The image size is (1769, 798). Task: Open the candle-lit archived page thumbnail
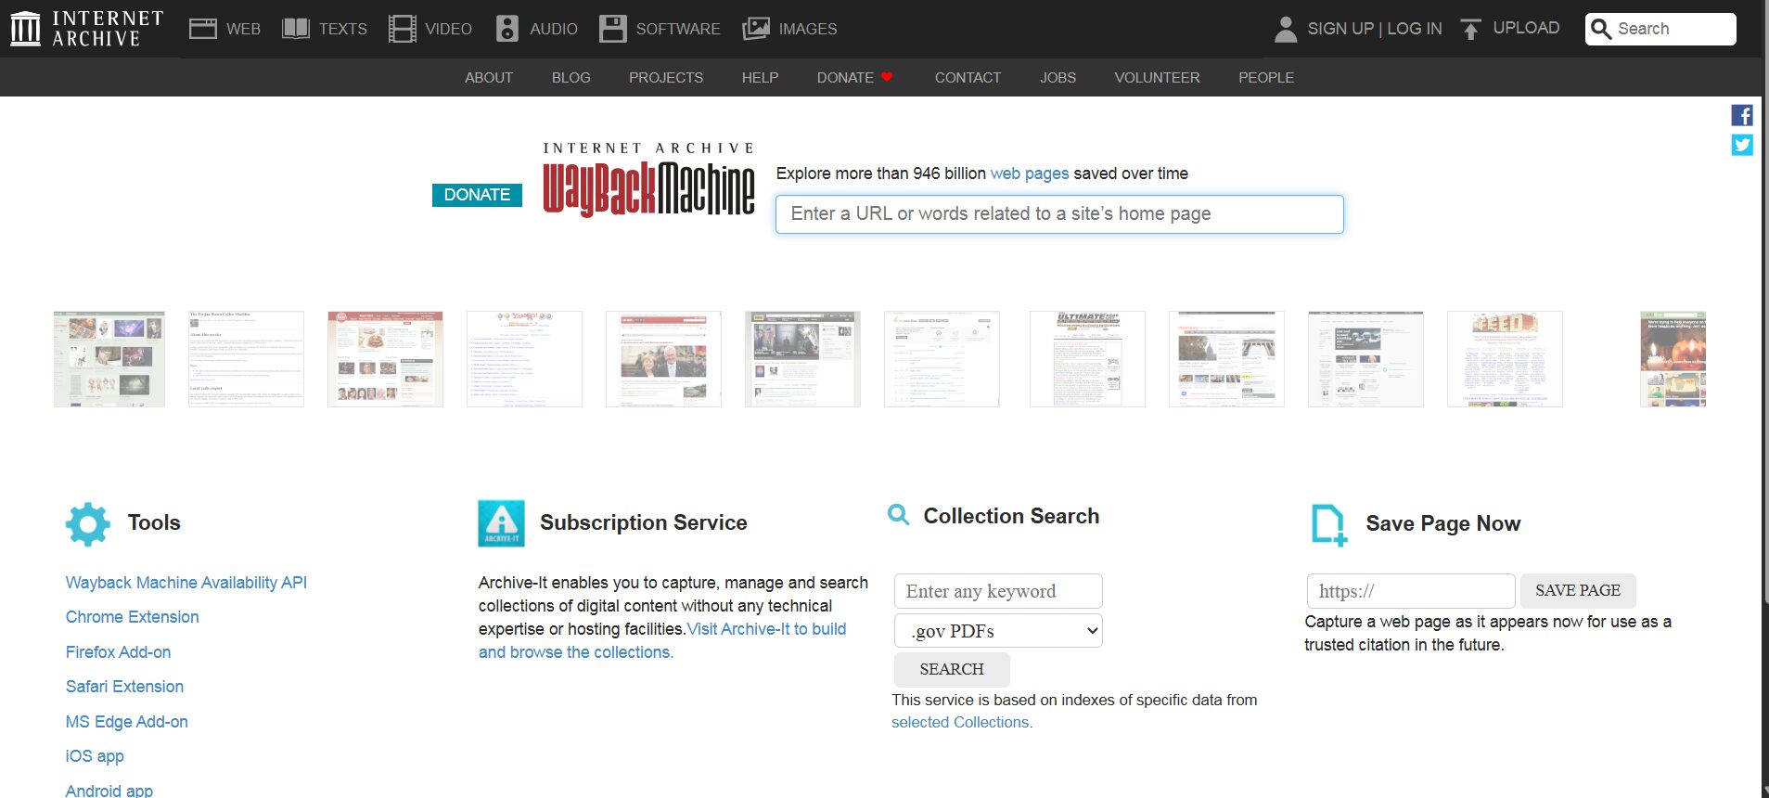[x=1673, y=359]
